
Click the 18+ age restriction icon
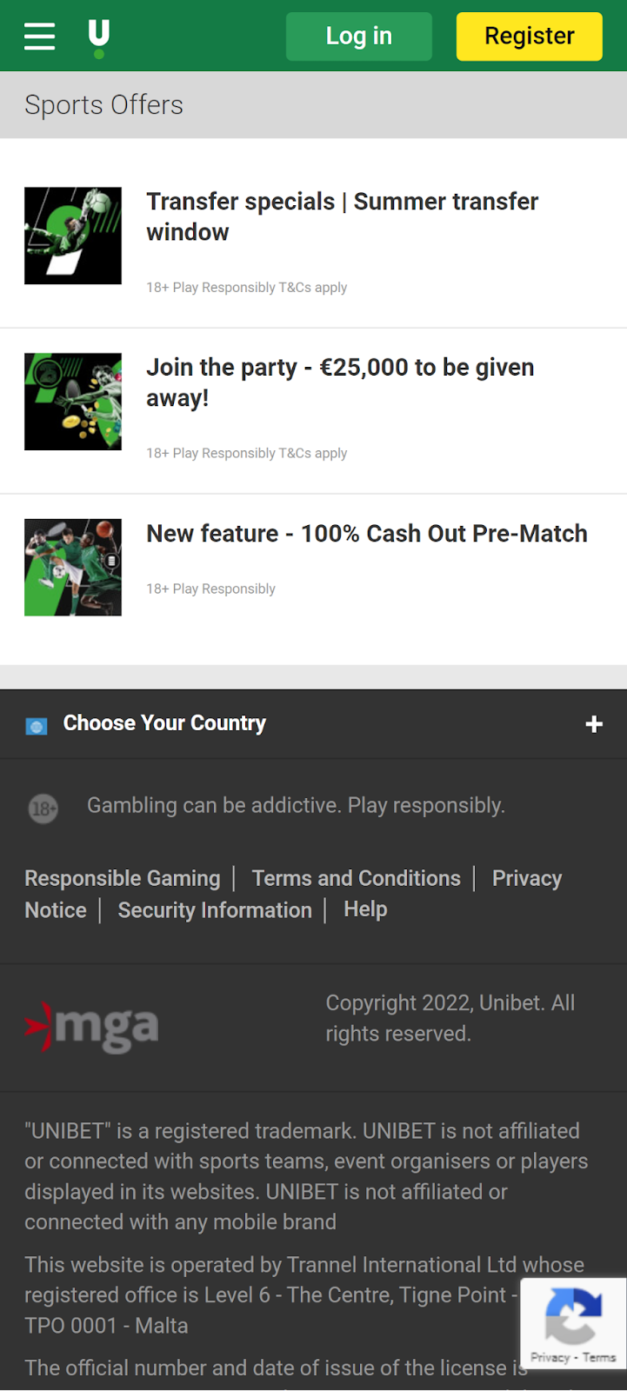[43, 809]
